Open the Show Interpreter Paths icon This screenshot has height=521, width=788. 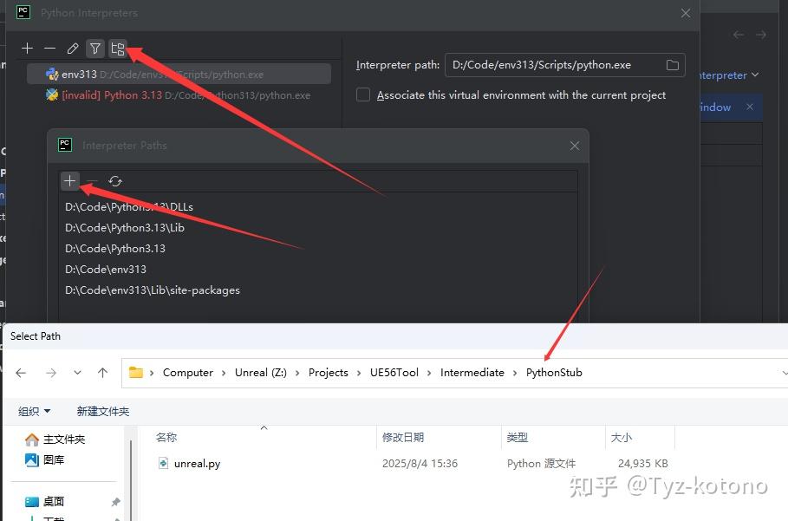coord(118,49)
